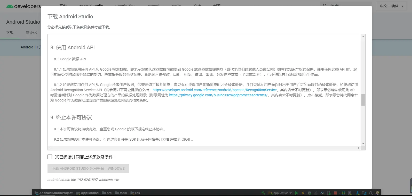Click the Sync Project with Gradle icon
This screenshot has width=412, height=196.
pos(343,193)
